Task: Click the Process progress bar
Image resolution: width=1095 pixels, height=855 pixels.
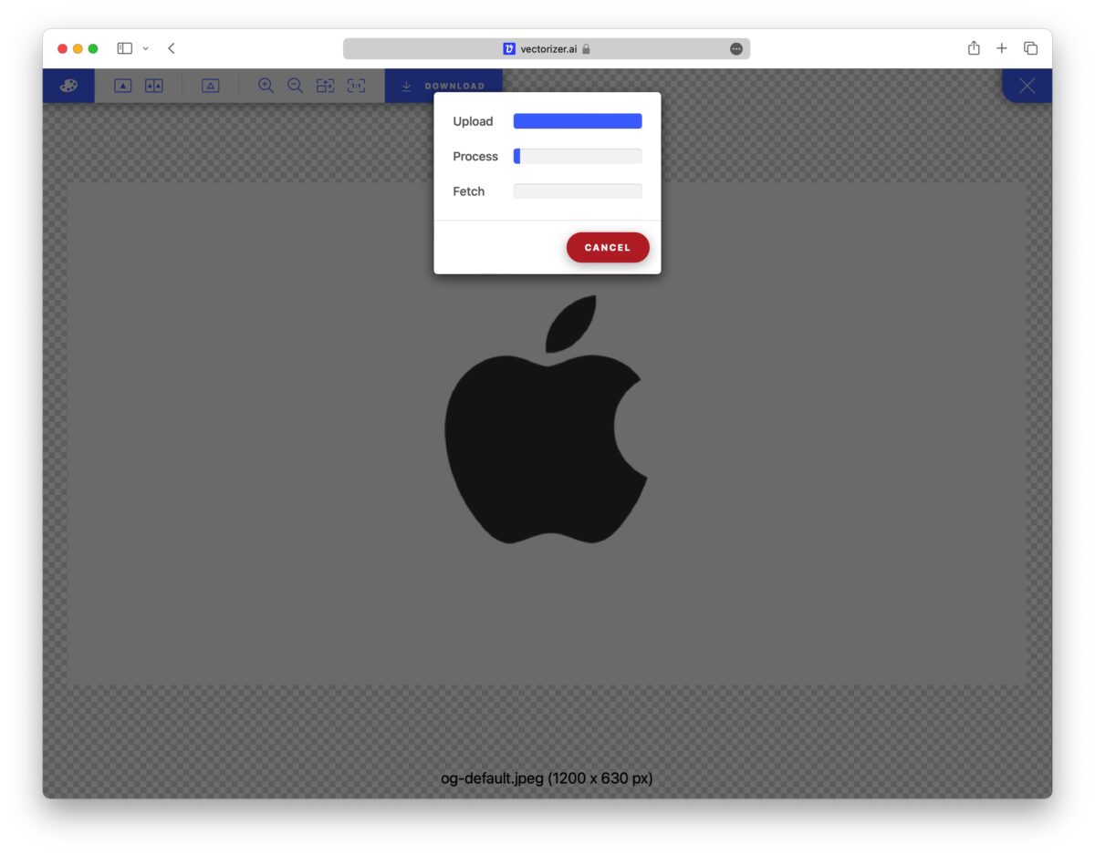Action: tap(578, 157)
